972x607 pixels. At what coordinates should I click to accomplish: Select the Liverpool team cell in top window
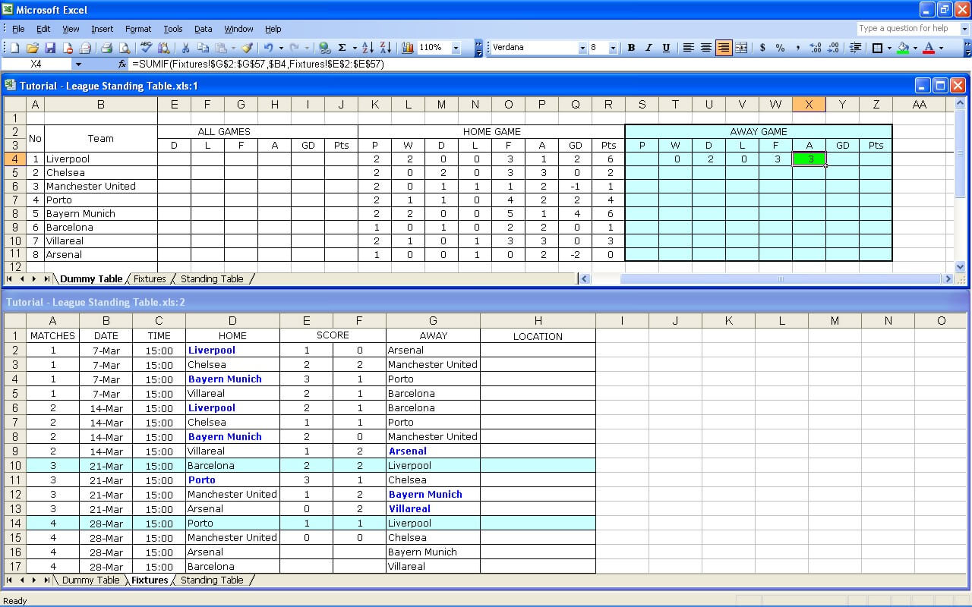(x=101, y=159)
